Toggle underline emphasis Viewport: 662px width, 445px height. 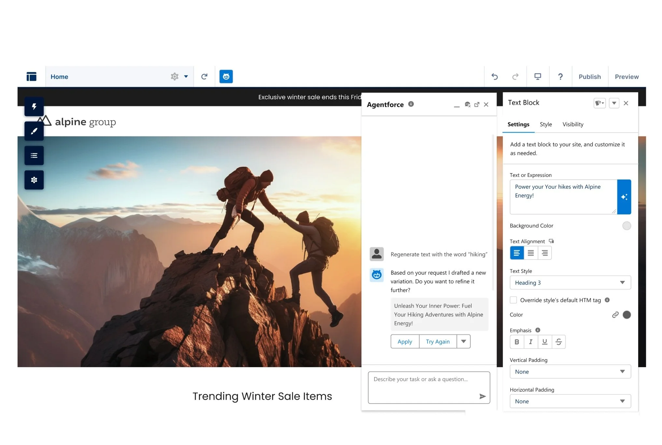(x=544, y=342)
